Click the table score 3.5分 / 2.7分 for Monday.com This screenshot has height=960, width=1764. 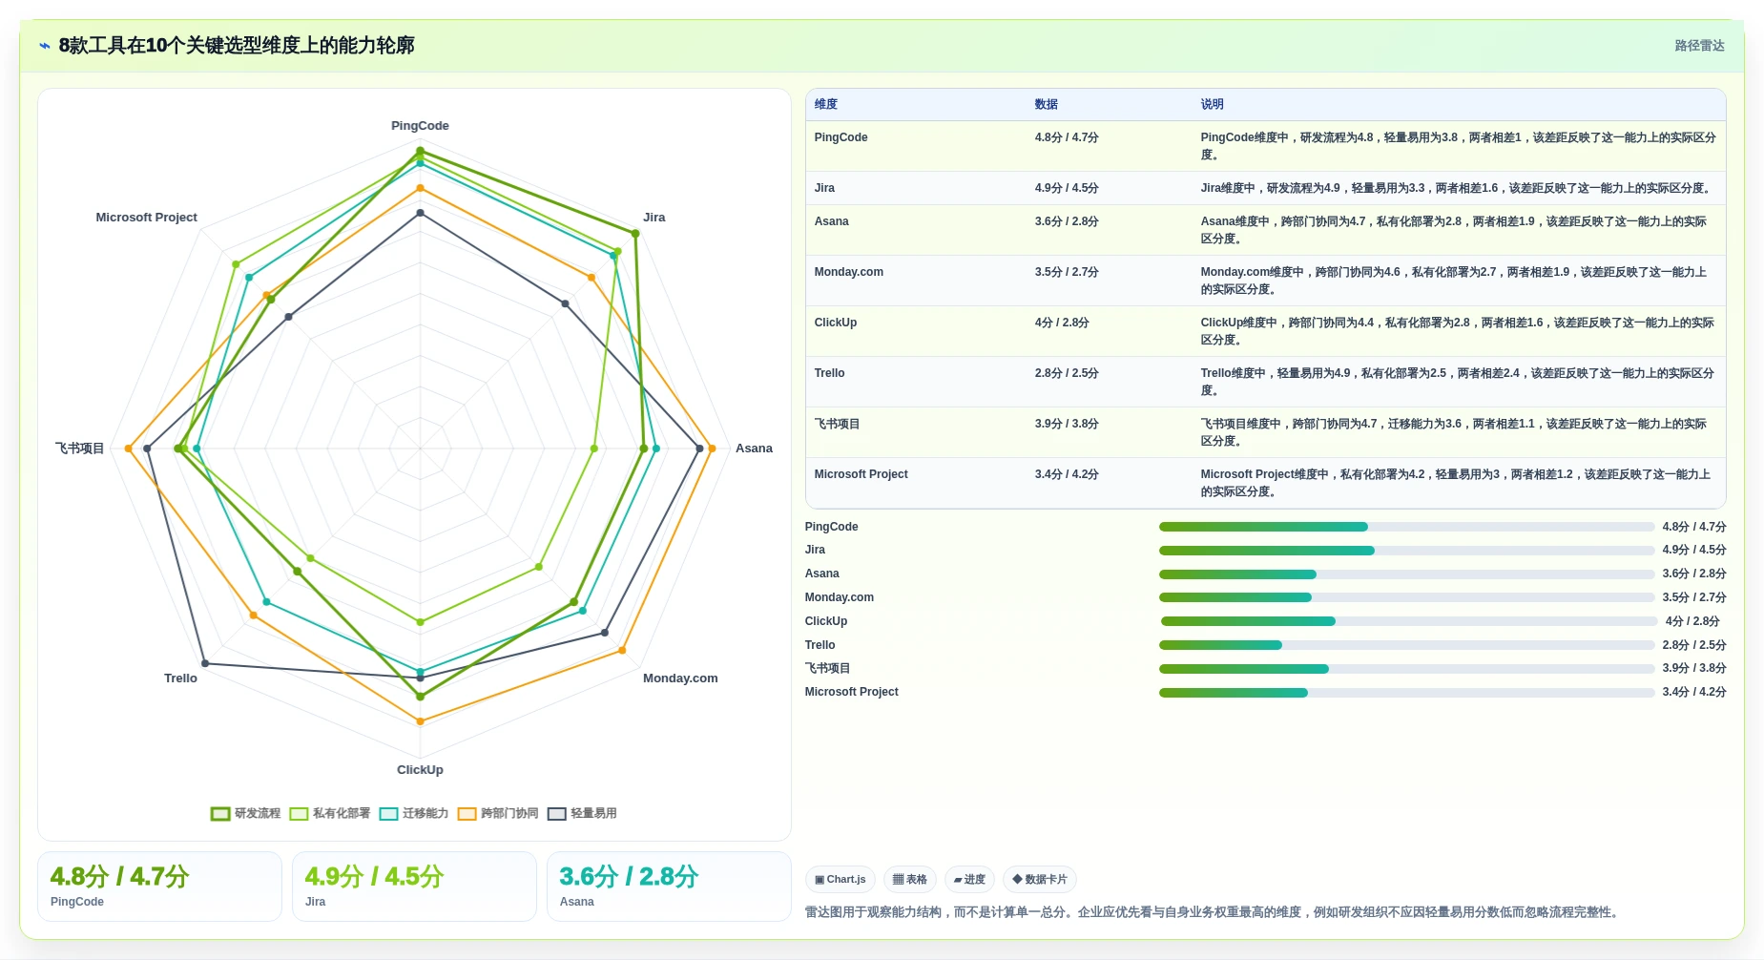[1067, 272]
